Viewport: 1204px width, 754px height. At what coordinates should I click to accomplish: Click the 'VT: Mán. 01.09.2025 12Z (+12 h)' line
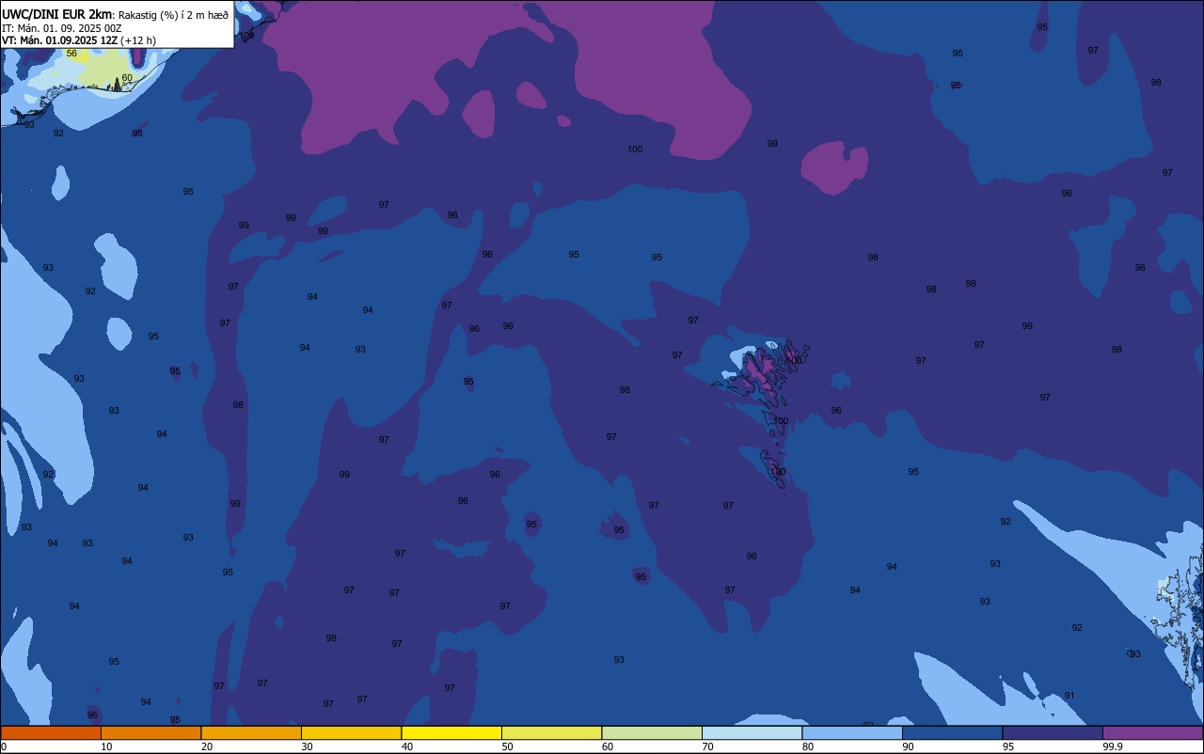click(x=79, y=40)
